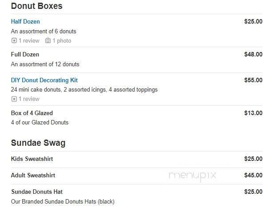The image size is (272, 212).
Task: Open the DIY Donut Decorating Kit link
Action: (44, 80)
